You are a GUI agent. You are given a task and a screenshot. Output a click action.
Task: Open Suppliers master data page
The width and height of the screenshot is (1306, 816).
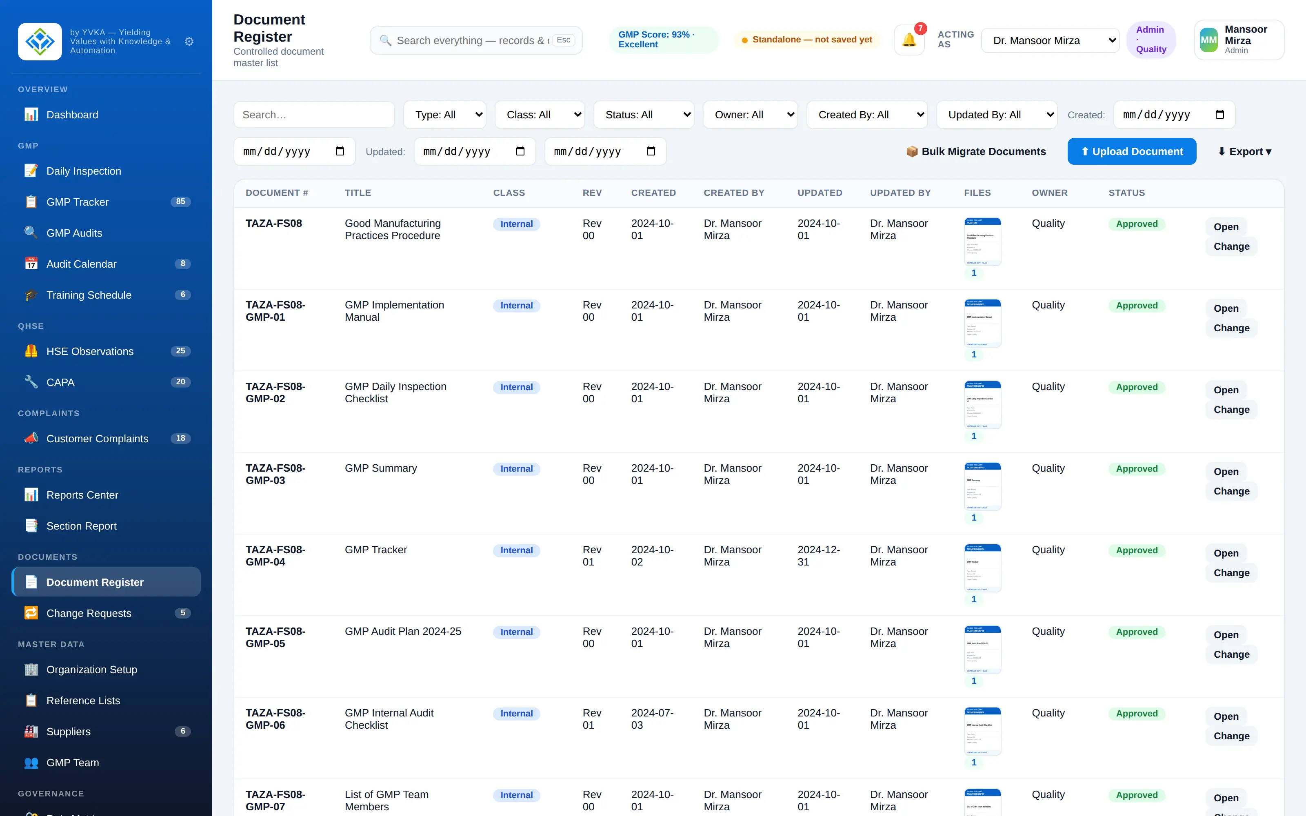point(106,731)
